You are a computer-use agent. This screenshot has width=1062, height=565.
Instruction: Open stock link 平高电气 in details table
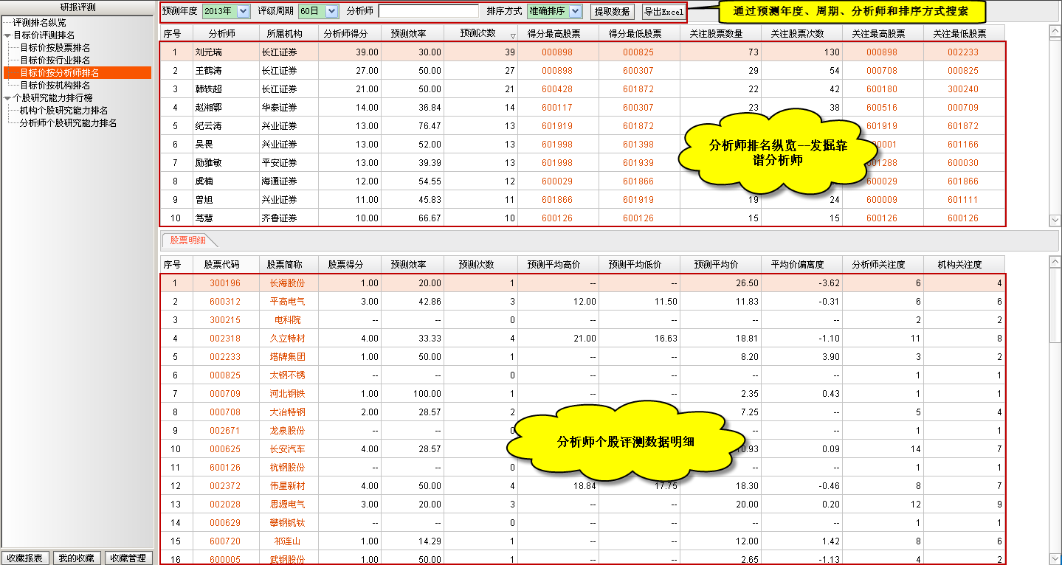tap(287, 302)
